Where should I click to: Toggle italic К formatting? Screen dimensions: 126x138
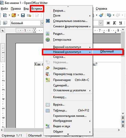(114, 23)
